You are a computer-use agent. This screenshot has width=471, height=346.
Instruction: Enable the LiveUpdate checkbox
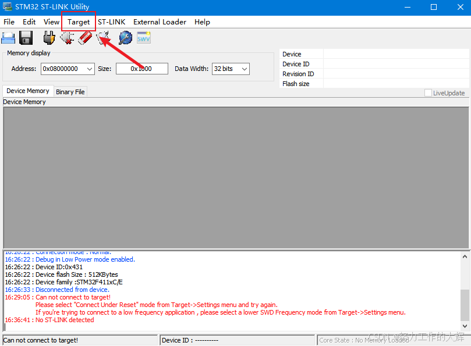pyautogui.click(x=428, y=92)
